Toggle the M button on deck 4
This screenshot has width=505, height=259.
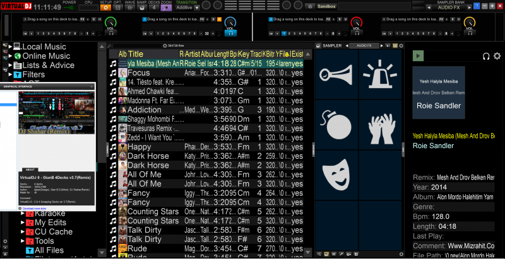pyautogui.click(x=458, y=20)
